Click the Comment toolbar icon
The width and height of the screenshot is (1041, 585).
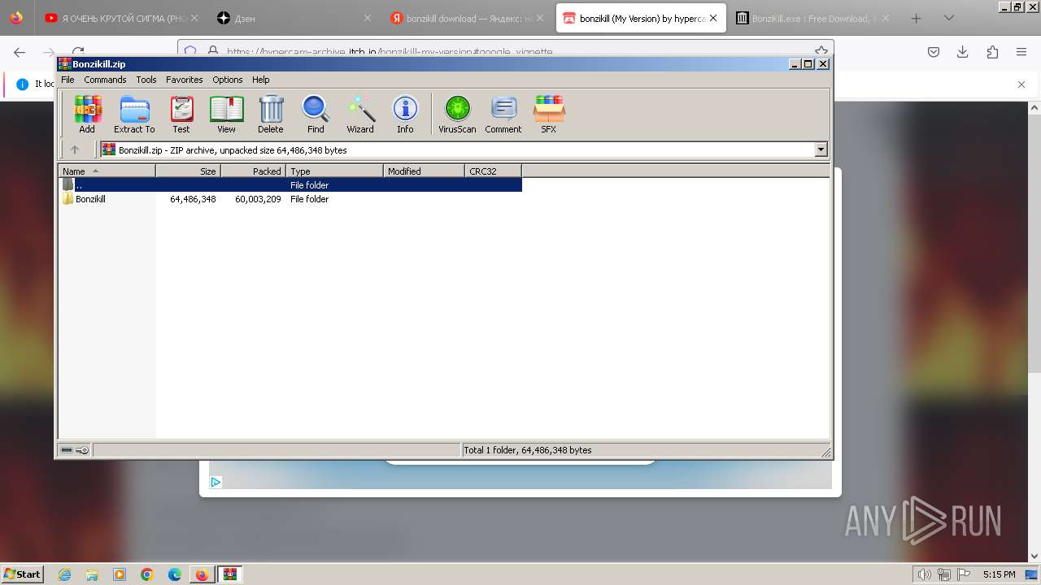(x=503, y=114)
